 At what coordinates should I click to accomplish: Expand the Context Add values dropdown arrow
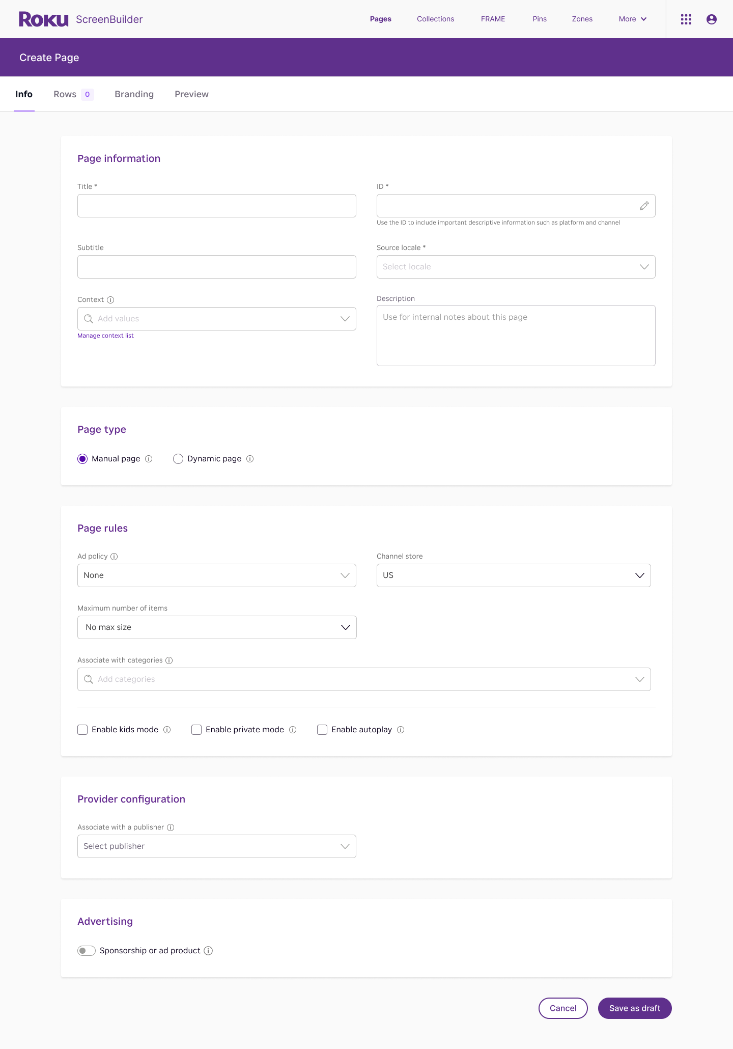click(345, 319)
